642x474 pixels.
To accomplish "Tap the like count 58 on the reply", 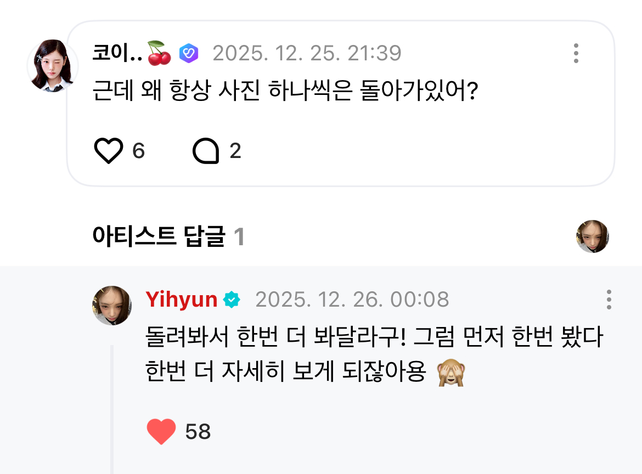I will point(198,432).
